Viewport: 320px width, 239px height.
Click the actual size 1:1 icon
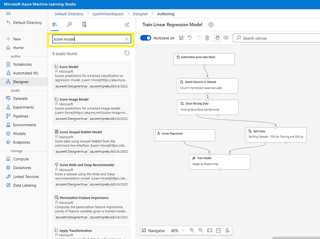point(218,231)
